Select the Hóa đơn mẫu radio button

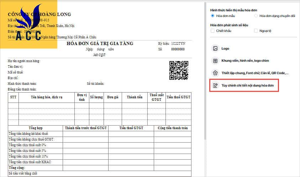pos(213,16)
